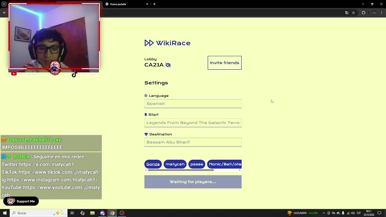Screen dimensions: 386x217
Task: Bookmark this page with the star
Action: [x=353, y=13]
